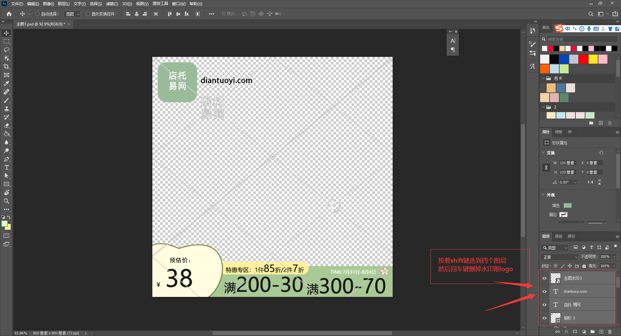Enable the 显示变换控件 checkbox
621x336 pixels.
click(88, 14)
